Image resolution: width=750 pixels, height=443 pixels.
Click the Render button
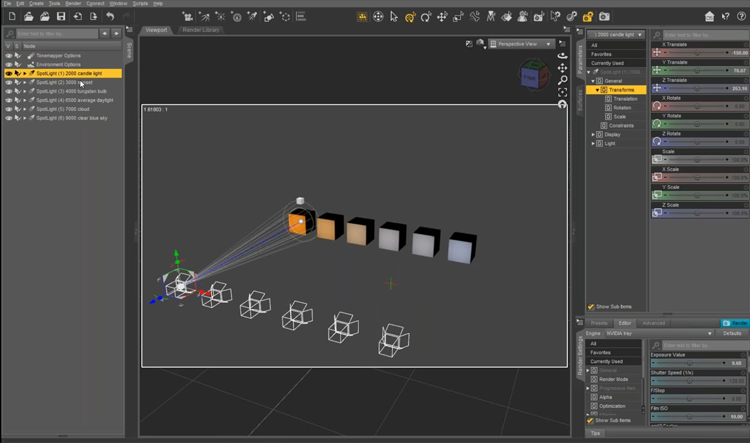pos(735,323)
